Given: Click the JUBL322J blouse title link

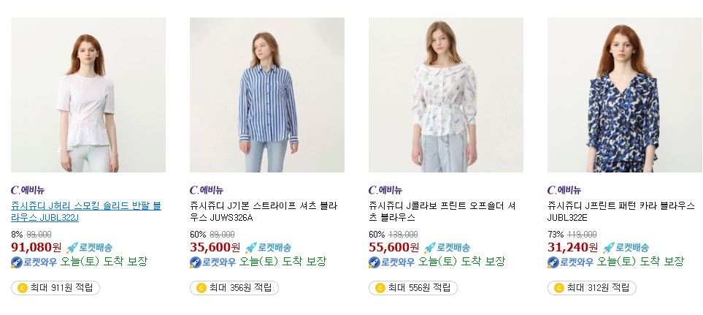Looking at the screenshot, I should pos(86,212).
